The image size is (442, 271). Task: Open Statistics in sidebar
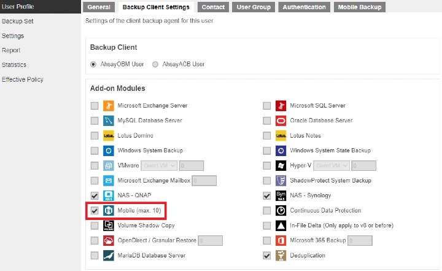click(14, 65)
